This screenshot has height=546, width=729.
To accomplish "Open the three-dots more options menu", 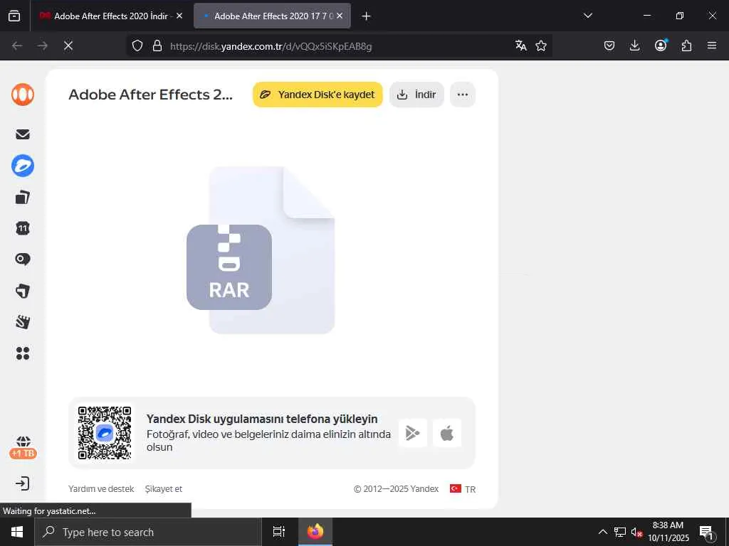I will click(463, 95).
